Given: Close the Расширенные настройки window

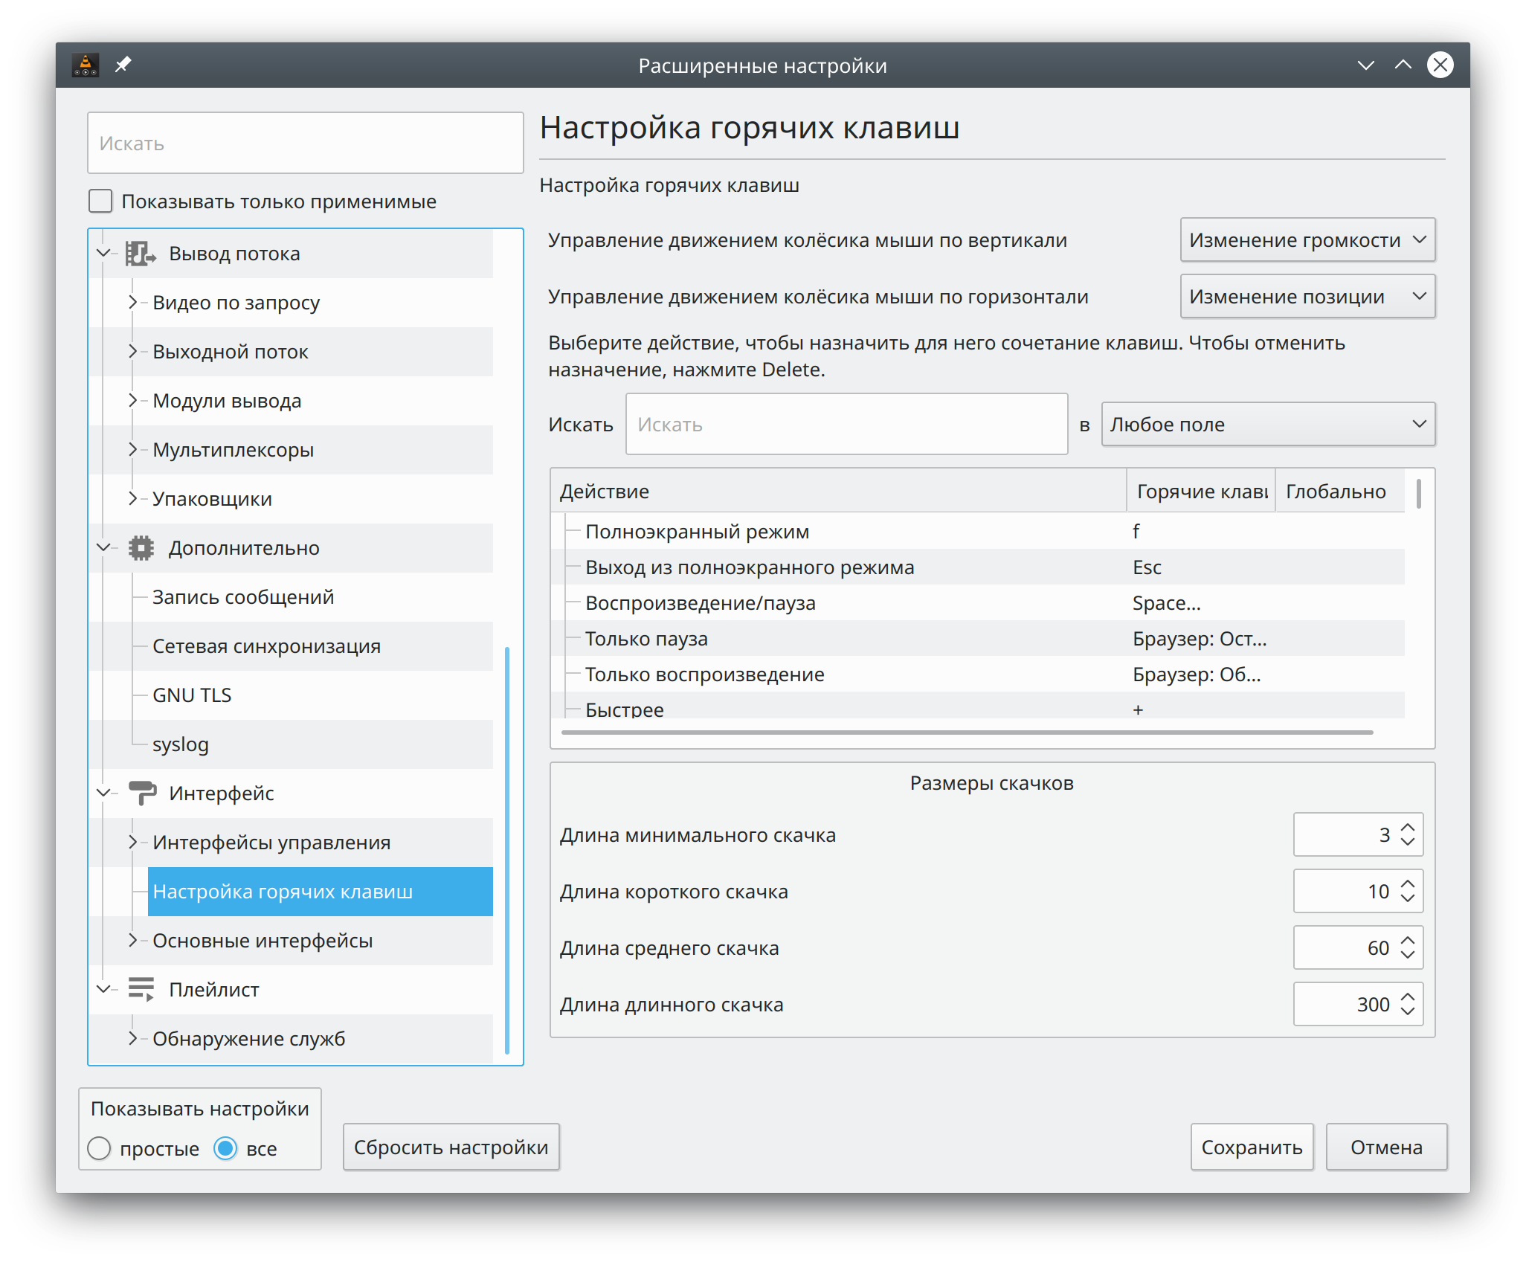Looking at the screenshot, I should tap(1440, 65).
